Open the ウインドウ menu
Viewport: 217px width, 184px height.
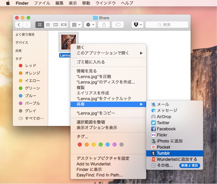click(106, 3)
